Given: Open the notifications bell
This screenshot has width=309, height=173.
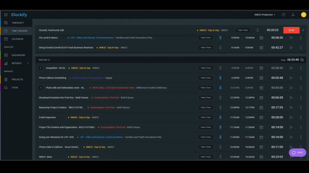Looking at the screenshot, I should (x=293, y=15).
